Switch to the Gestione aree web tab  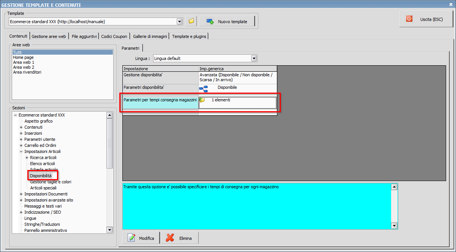click(49, 36)
